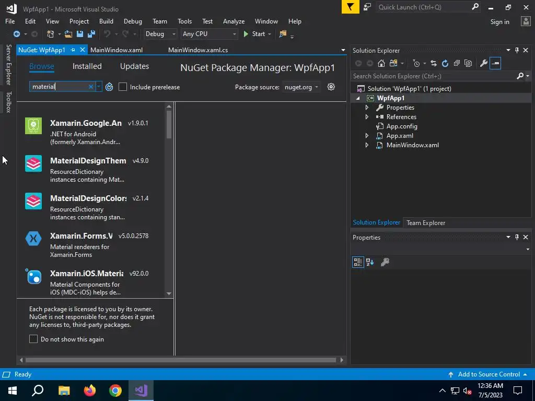Click the account avatar icon

(526, 21)
